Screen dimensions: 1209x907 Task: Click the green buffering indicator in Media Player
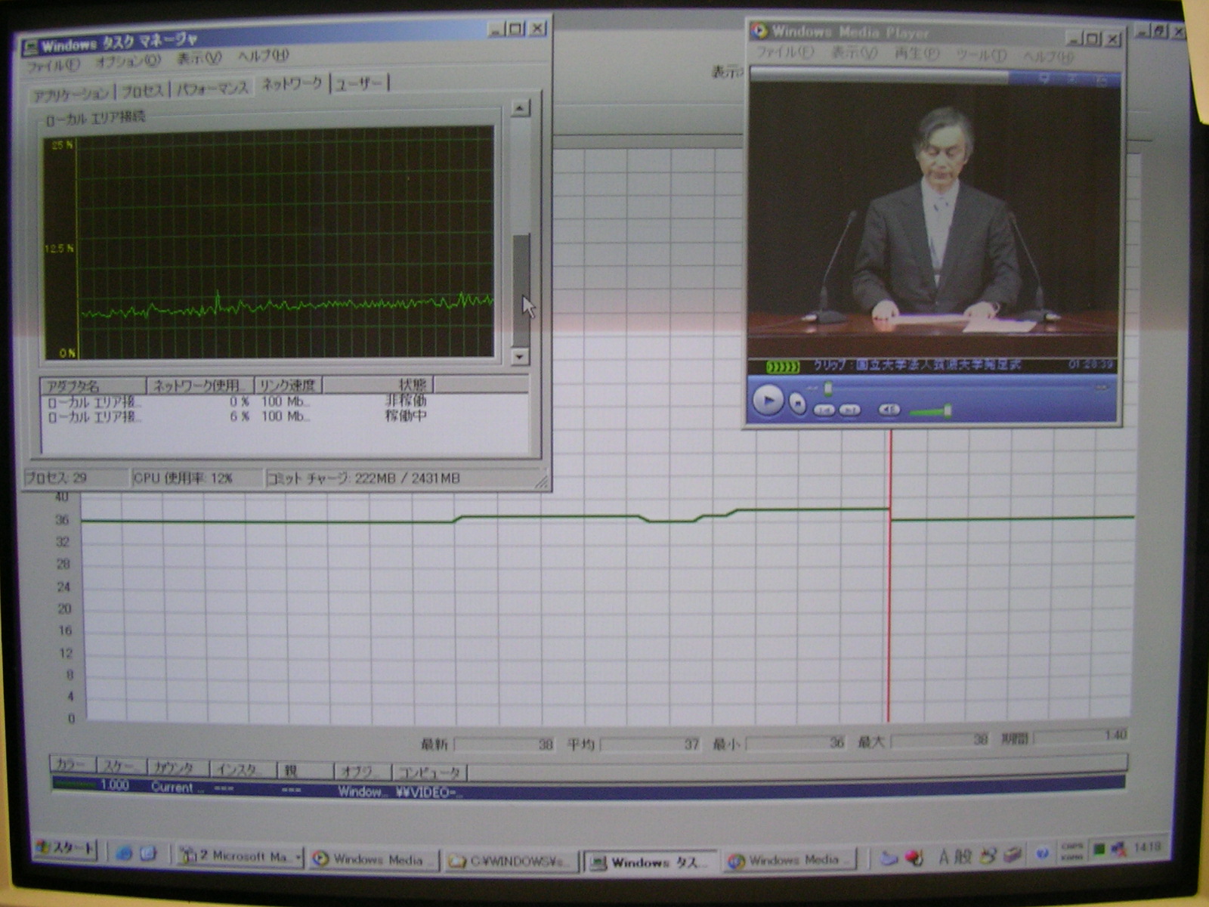click(x=782, y=367)
